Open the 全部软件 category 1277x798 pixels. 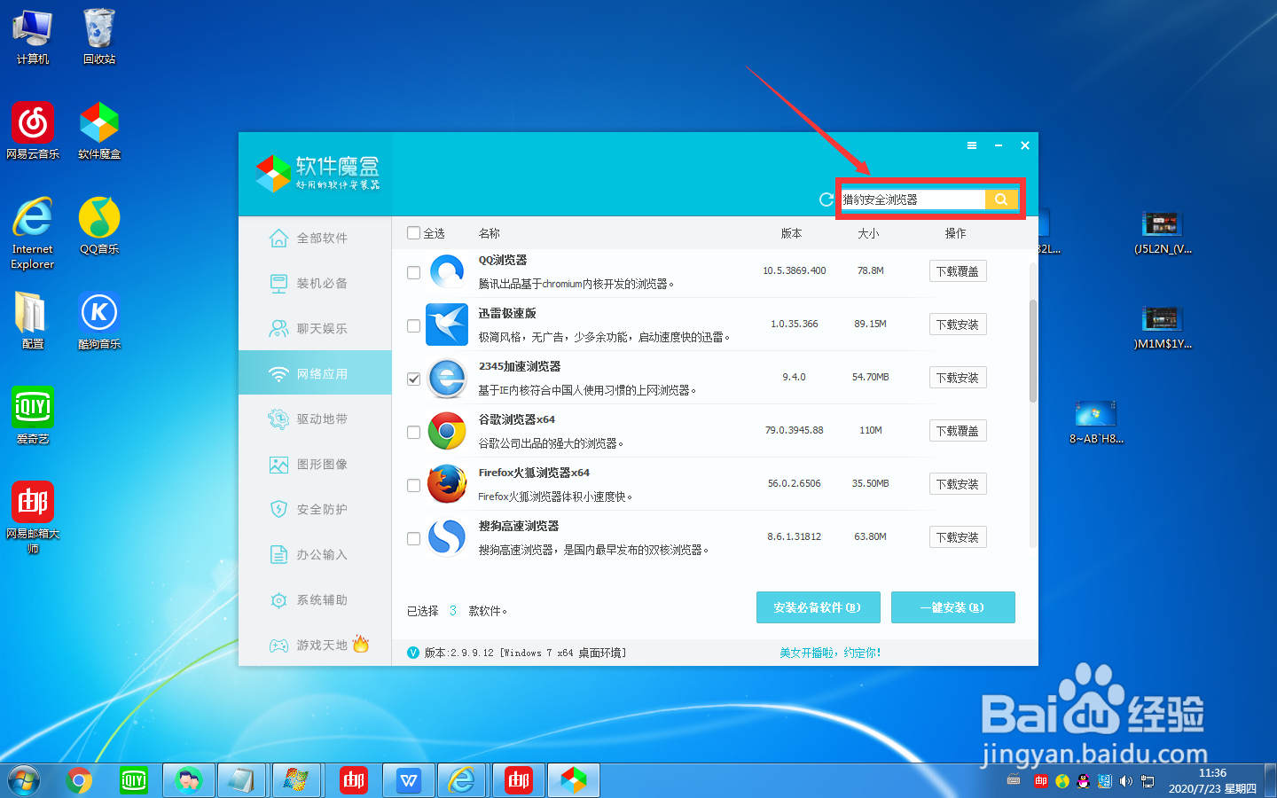click(x=315, y=239)
